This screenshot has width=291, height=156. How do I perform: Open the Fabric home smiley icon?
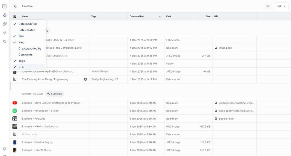[x=5, y=6]
